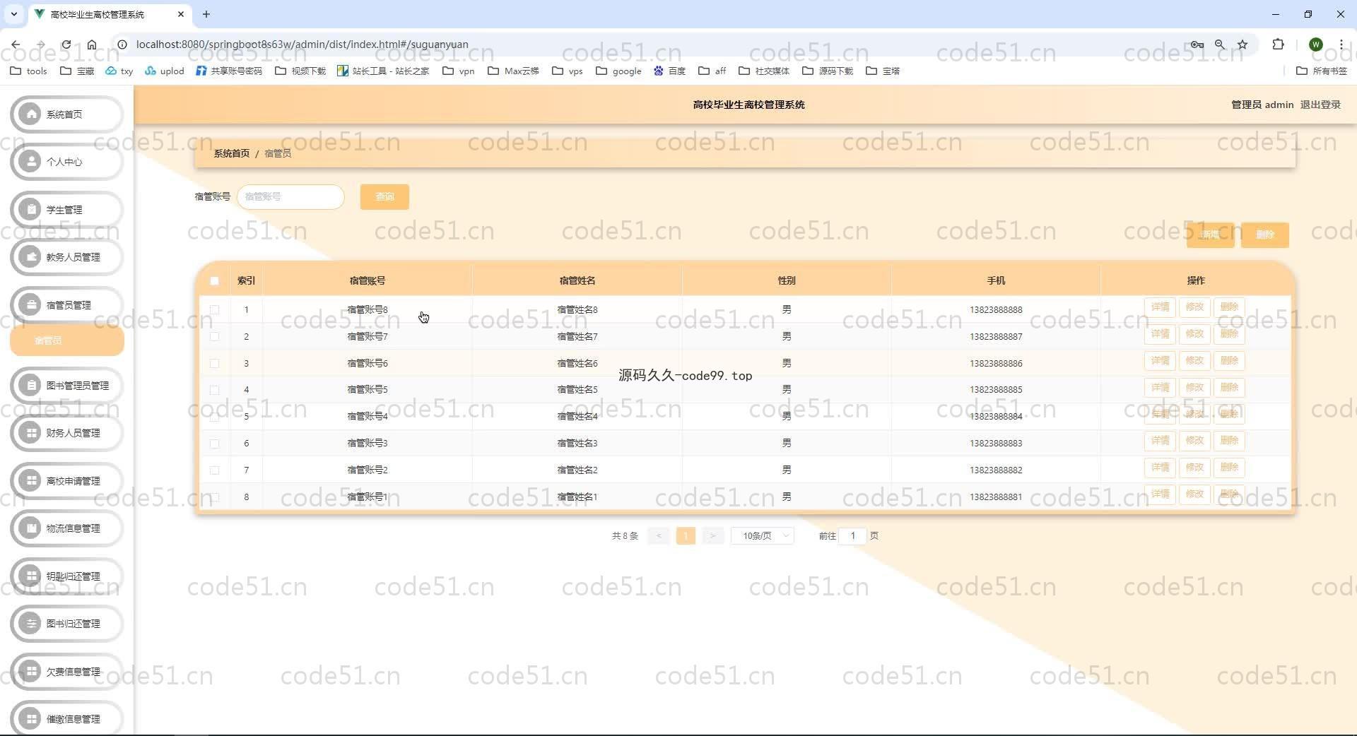
Task: Check the checkbox for row 宿管账号8
Action: coord(215,310)
